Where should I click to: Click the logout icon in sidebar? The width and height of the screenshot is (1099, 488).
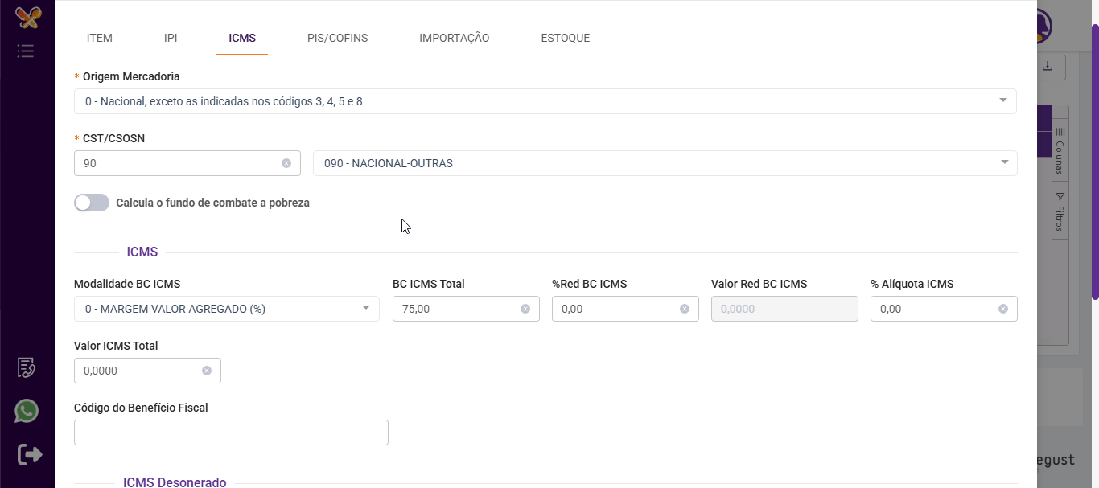[30, 454]
